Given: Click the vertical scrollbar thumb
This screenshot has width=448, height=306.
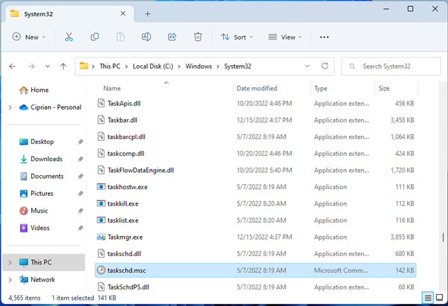Looking at the screenshot, I should [x=443, y=237].
